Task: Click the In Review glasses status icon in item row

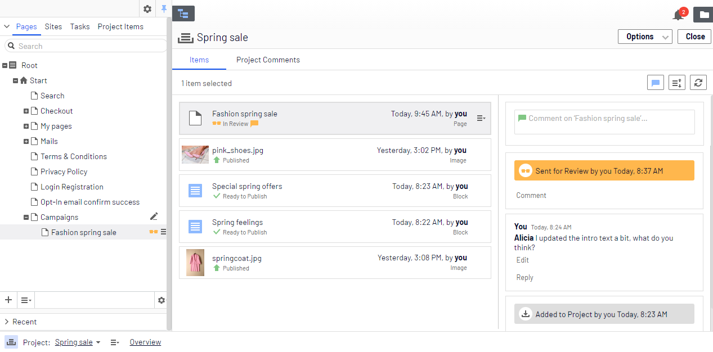Action: tap(217, 124)
